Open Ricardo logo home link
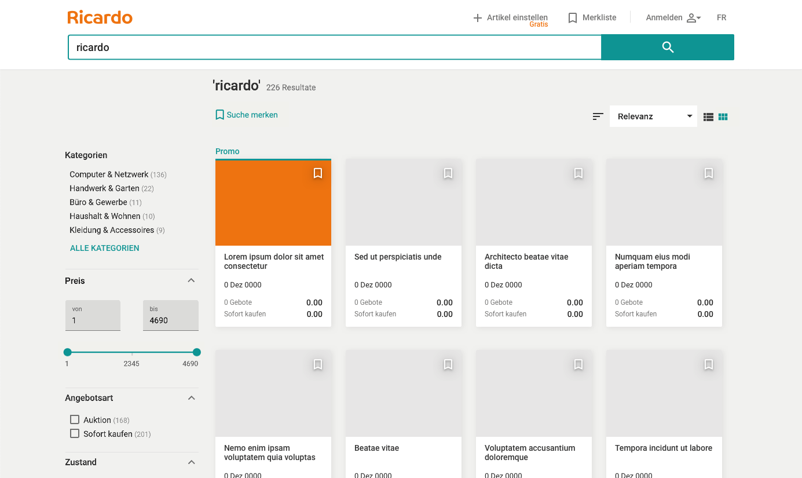 [x=100, y=17]
